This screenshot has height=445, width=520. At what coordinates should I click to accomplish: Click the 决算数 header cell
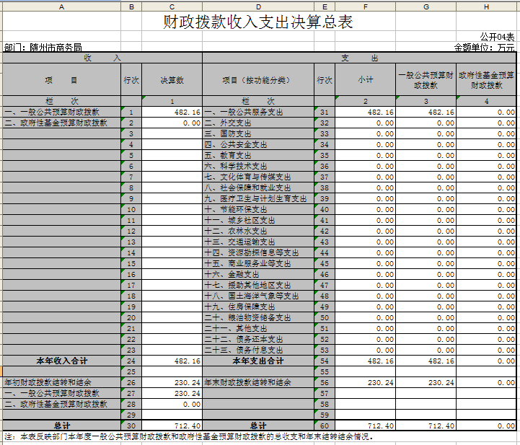point(172,80)
